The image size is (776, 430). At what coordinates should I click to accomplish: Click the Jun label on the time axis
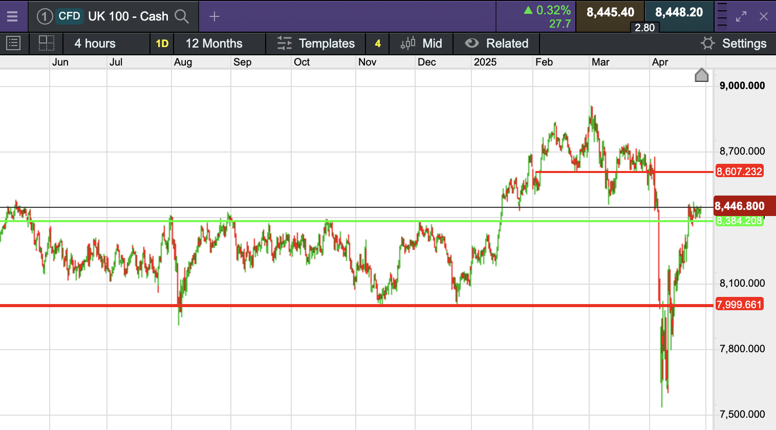coord(60,62)
